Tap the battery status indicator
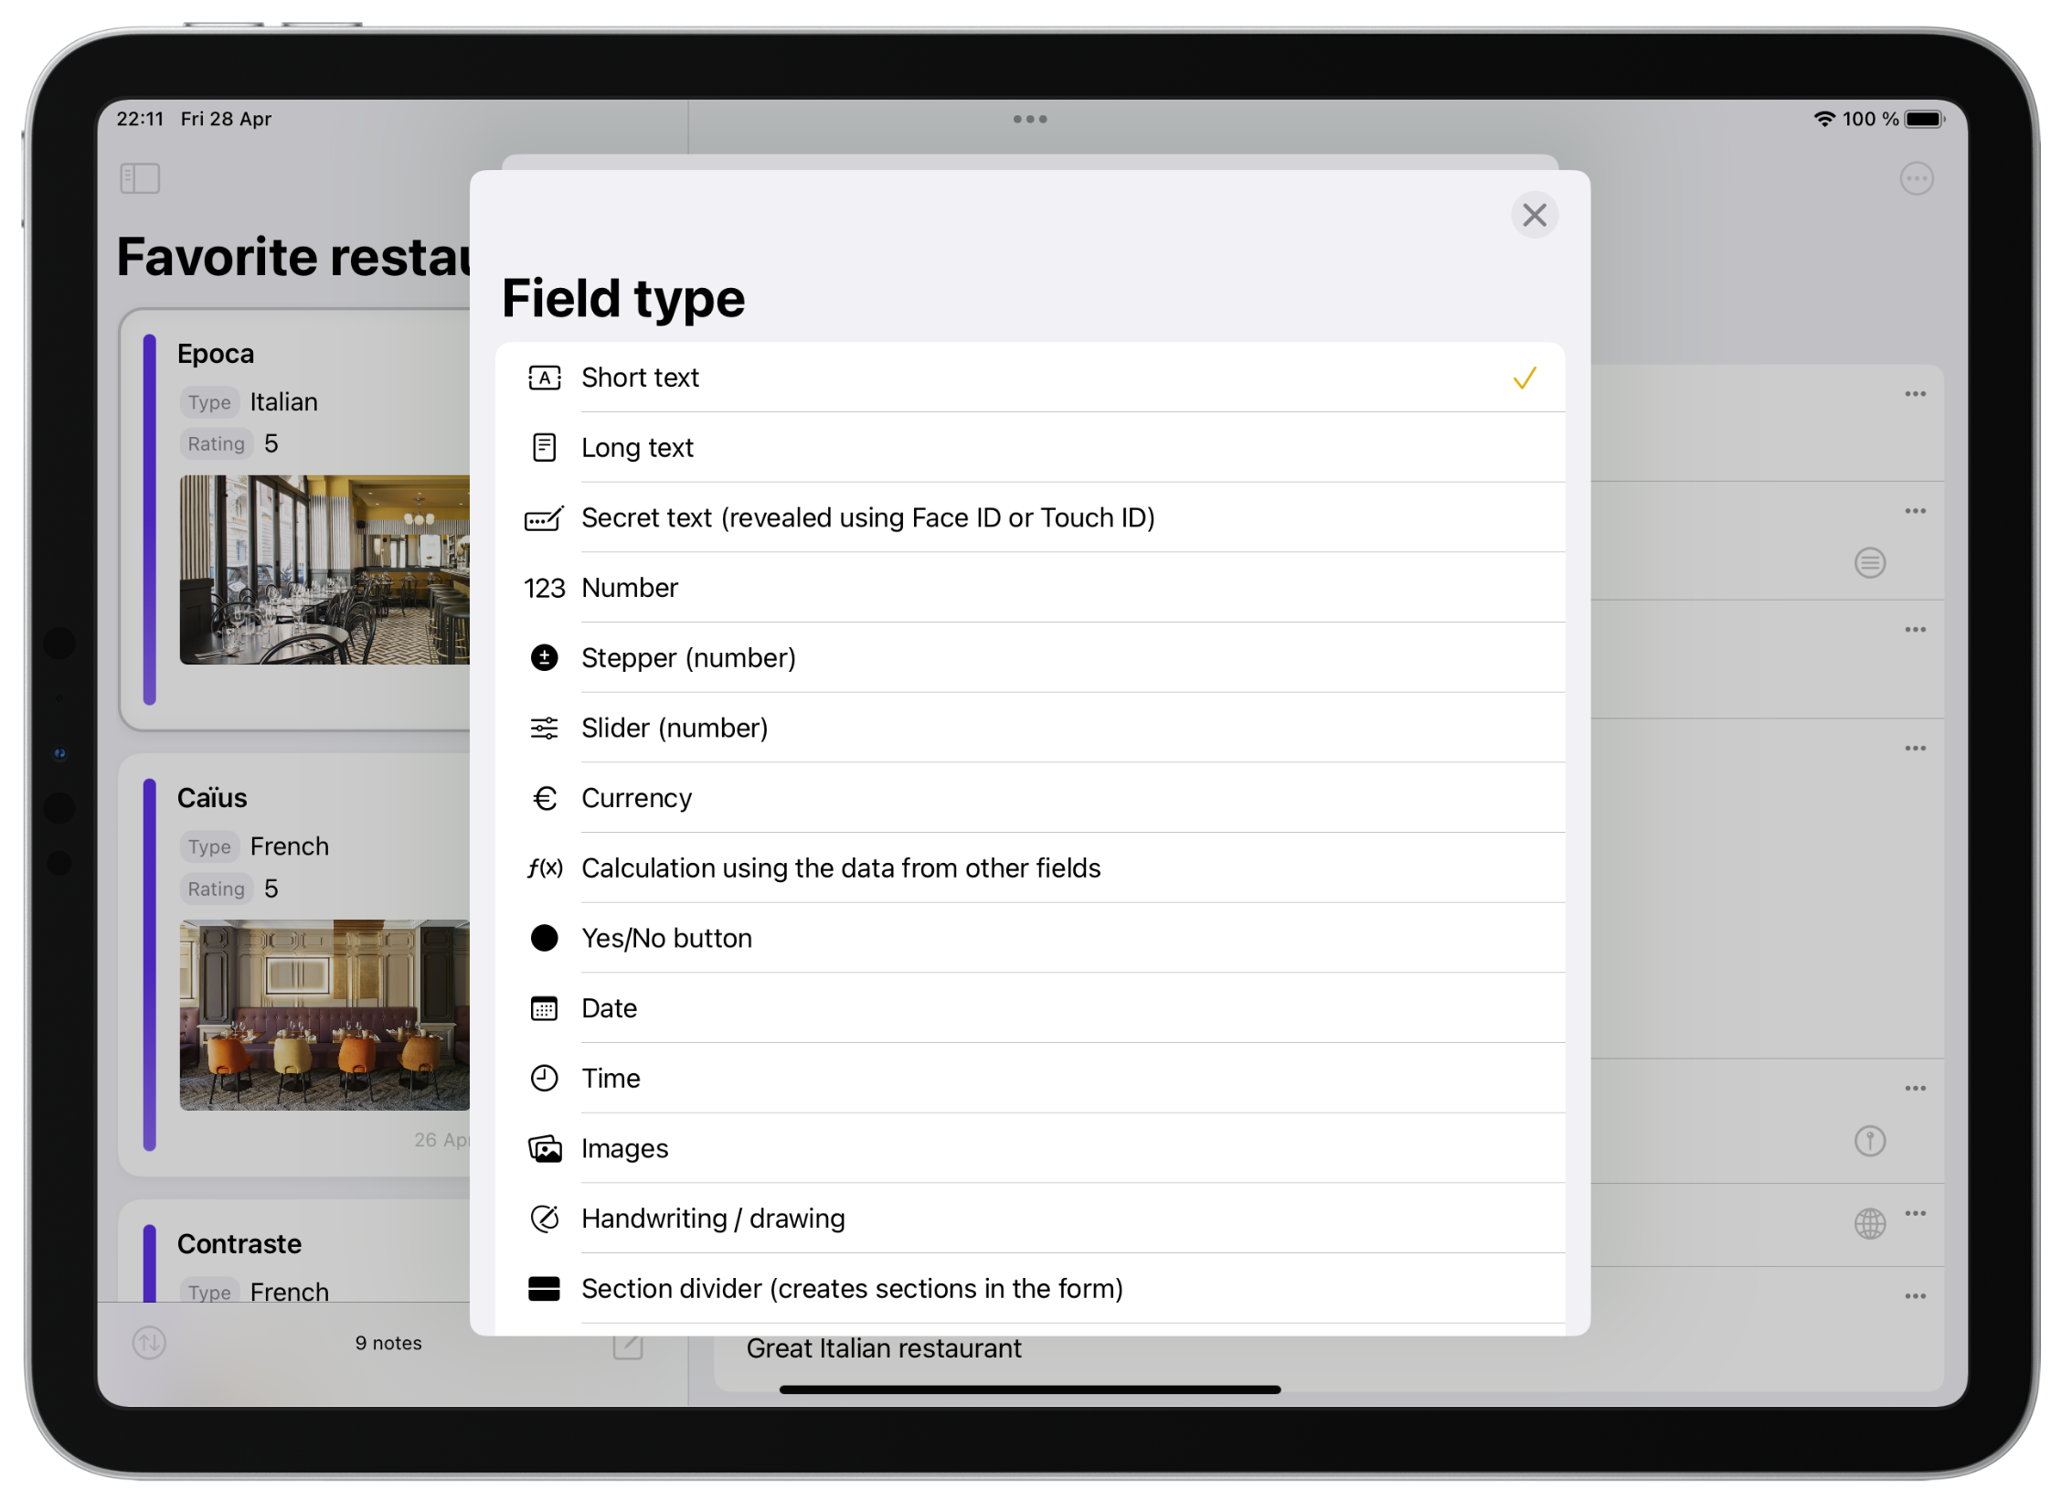The width and height of the screenshot is (2062, 1501). tap(1924, 119)
